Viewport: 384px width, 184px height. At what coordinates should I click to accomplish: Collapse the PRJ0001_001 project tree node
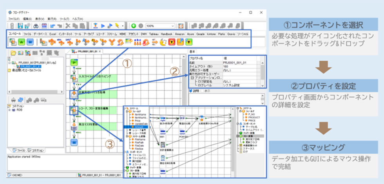click(x=9, y=63)
